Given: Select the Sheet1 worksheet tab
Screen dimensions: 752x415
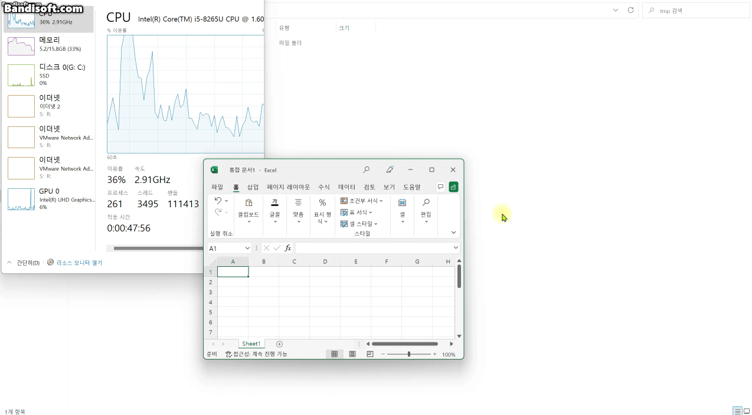Looking at the screenshot, I should coord(251,344).
